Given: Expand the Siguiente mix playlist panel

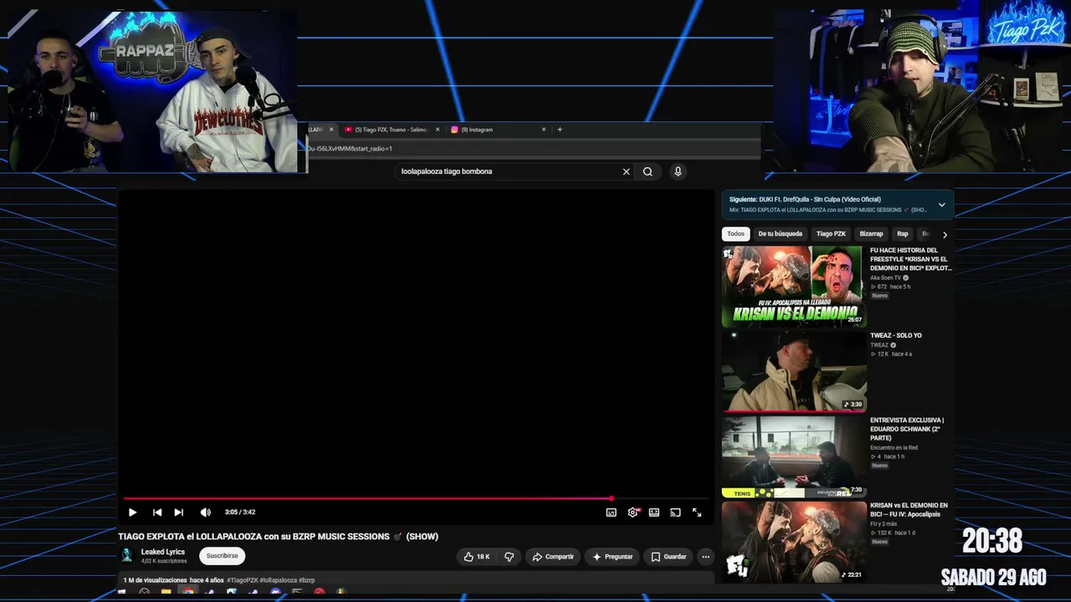Looking at the screenshot, I should pos(941,205).
